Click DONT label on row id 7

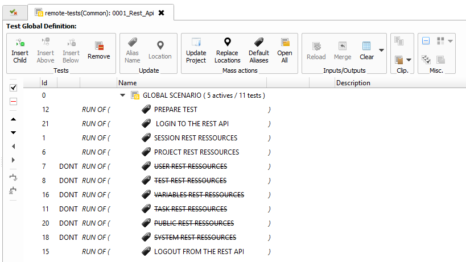point(68,167)
